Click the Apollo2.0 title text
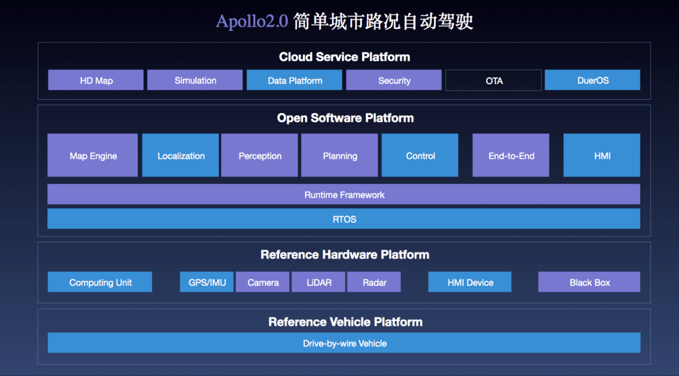The height and width of the screenshot is (376, 679). click(252, 21)
